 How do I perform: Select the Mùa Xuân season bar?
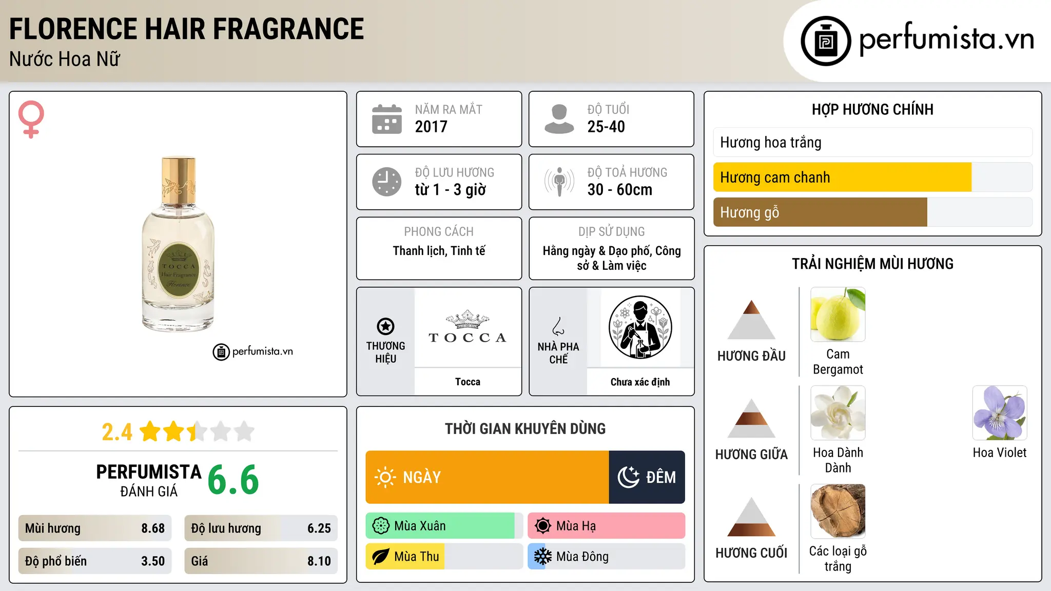[x=444, y=526]
